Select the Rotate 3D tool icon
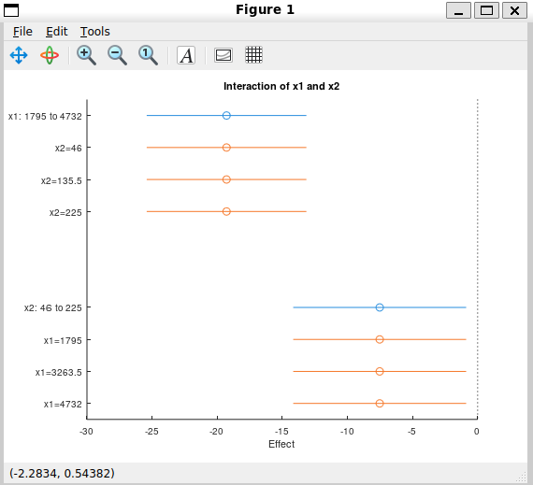The image size is (533, 485). (x=50, y=55)
